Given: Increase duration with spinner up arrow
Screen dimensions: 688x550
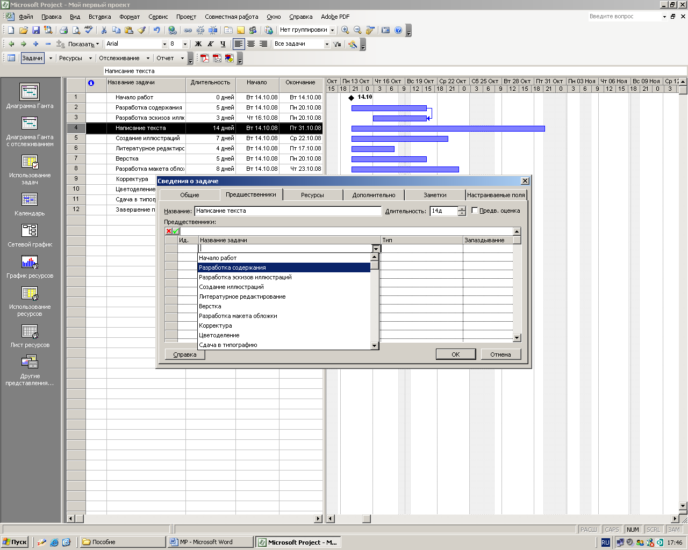Looking at the screenshot, I should pyautogui.click(x=462, y=208).
